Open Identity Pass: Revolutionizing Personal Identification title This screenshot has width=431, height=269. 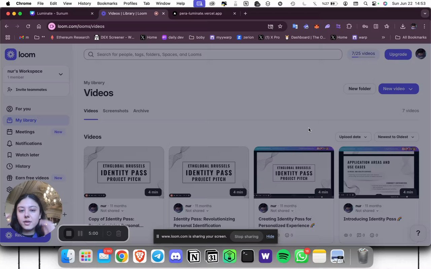[x=204, y=222]
